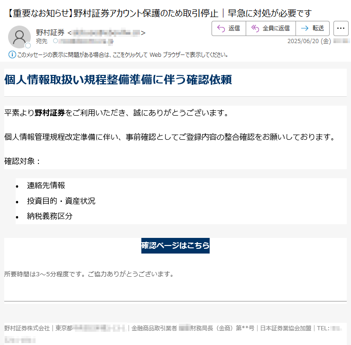351x345 pixels.
Task: Open message in web browser via info bar
Action: pyautogui.click(x=123, y=55)
